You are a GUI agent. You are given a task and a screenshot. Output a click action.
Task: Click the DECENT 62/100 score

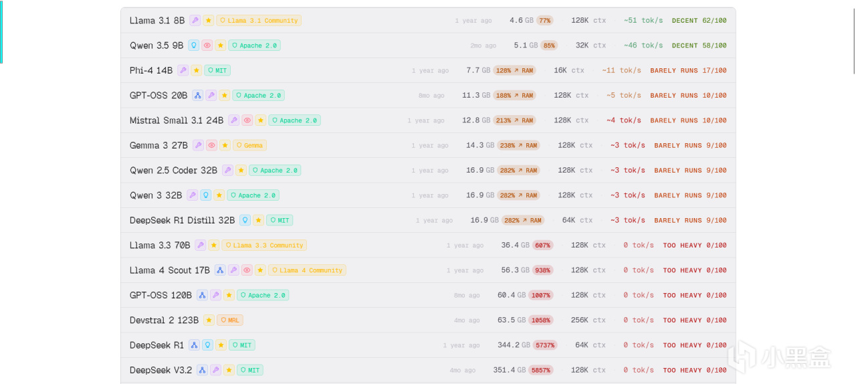700,21
